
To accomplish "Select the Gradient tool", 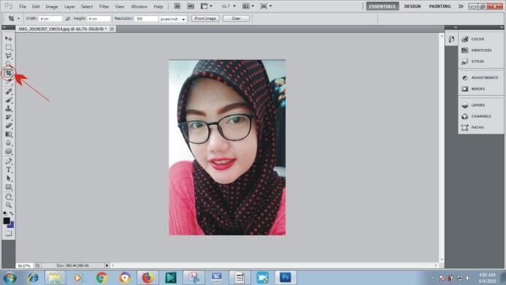I will tap(8, 134).
